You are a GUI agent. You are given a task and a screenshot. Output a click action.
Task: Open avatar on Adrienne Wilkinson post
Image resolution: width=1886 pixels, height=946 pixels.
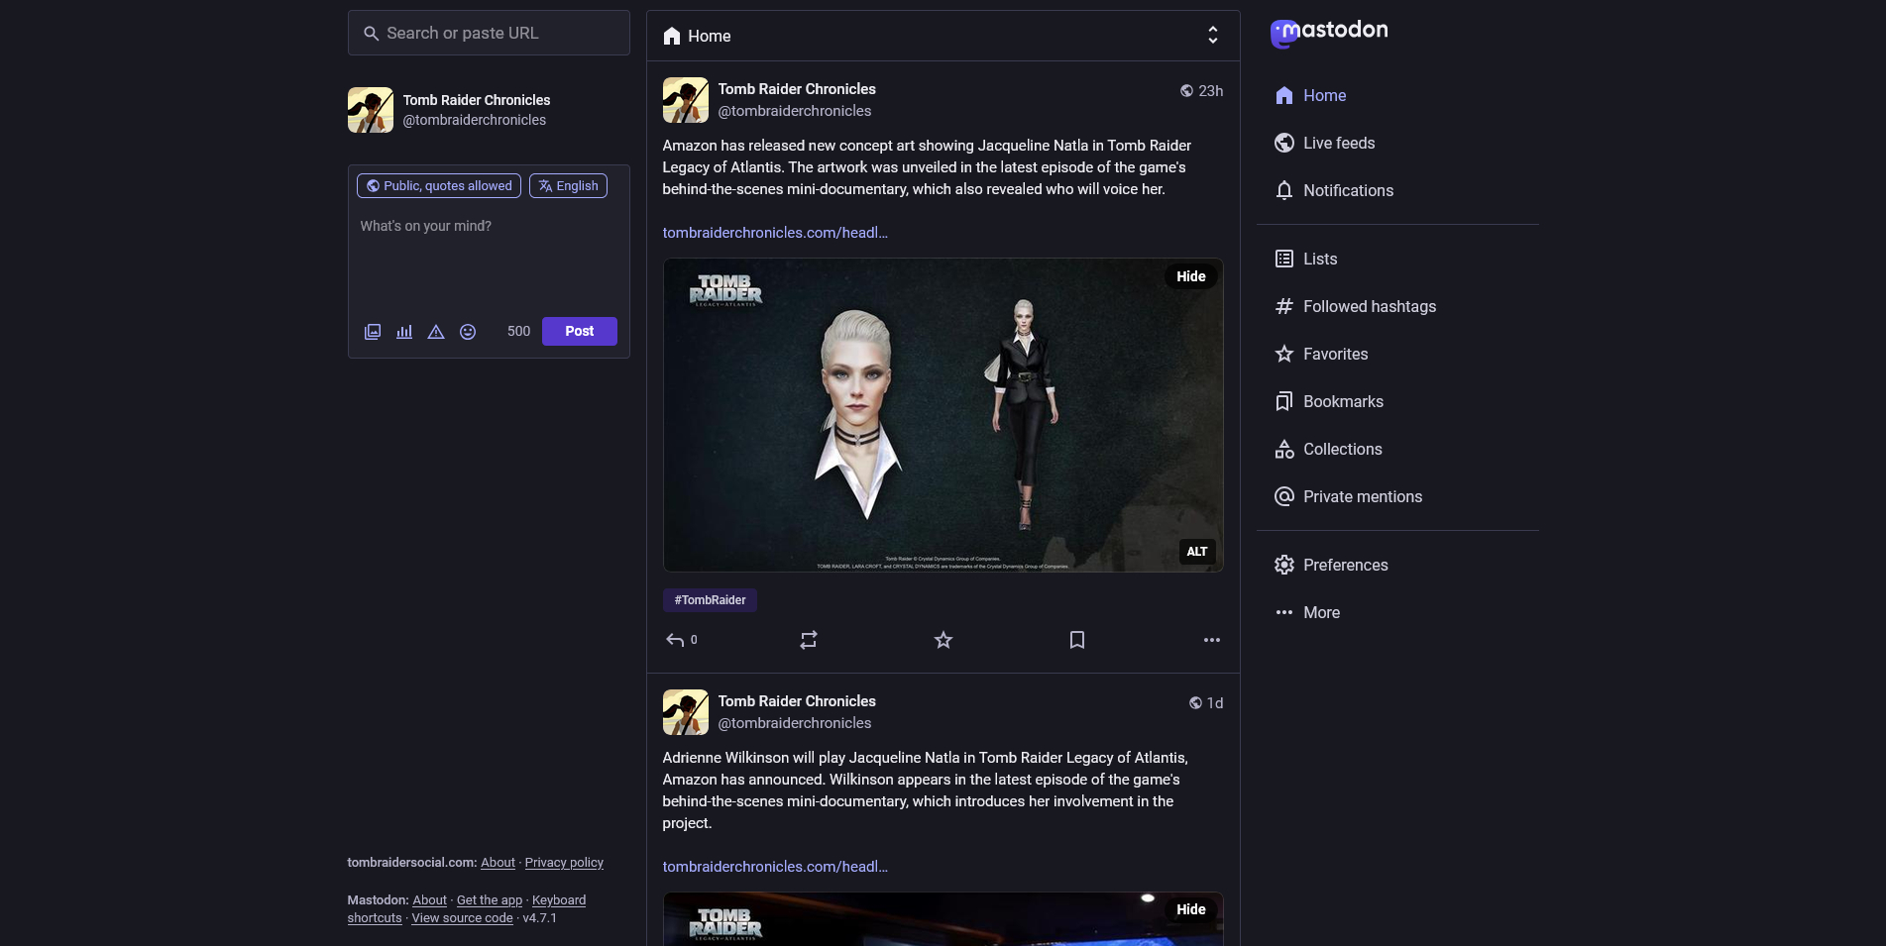point(686,712)
